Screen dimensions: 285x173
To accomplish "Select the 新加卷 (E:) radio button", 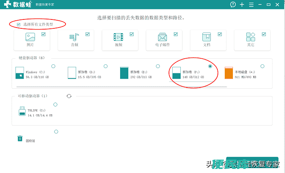I will click(158, 66).
